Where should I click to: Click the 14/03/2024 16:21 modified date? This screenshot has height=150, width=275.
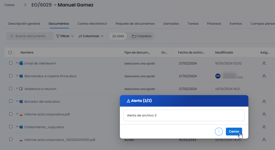[x=227, y=89]
